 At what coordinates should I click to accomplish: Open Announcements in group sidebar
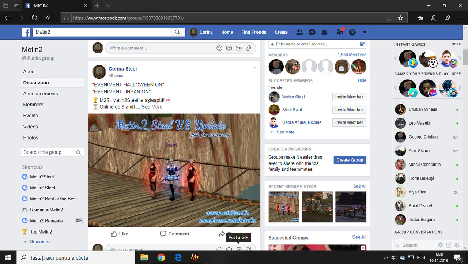pyautogui.click(x=41, y=94)
